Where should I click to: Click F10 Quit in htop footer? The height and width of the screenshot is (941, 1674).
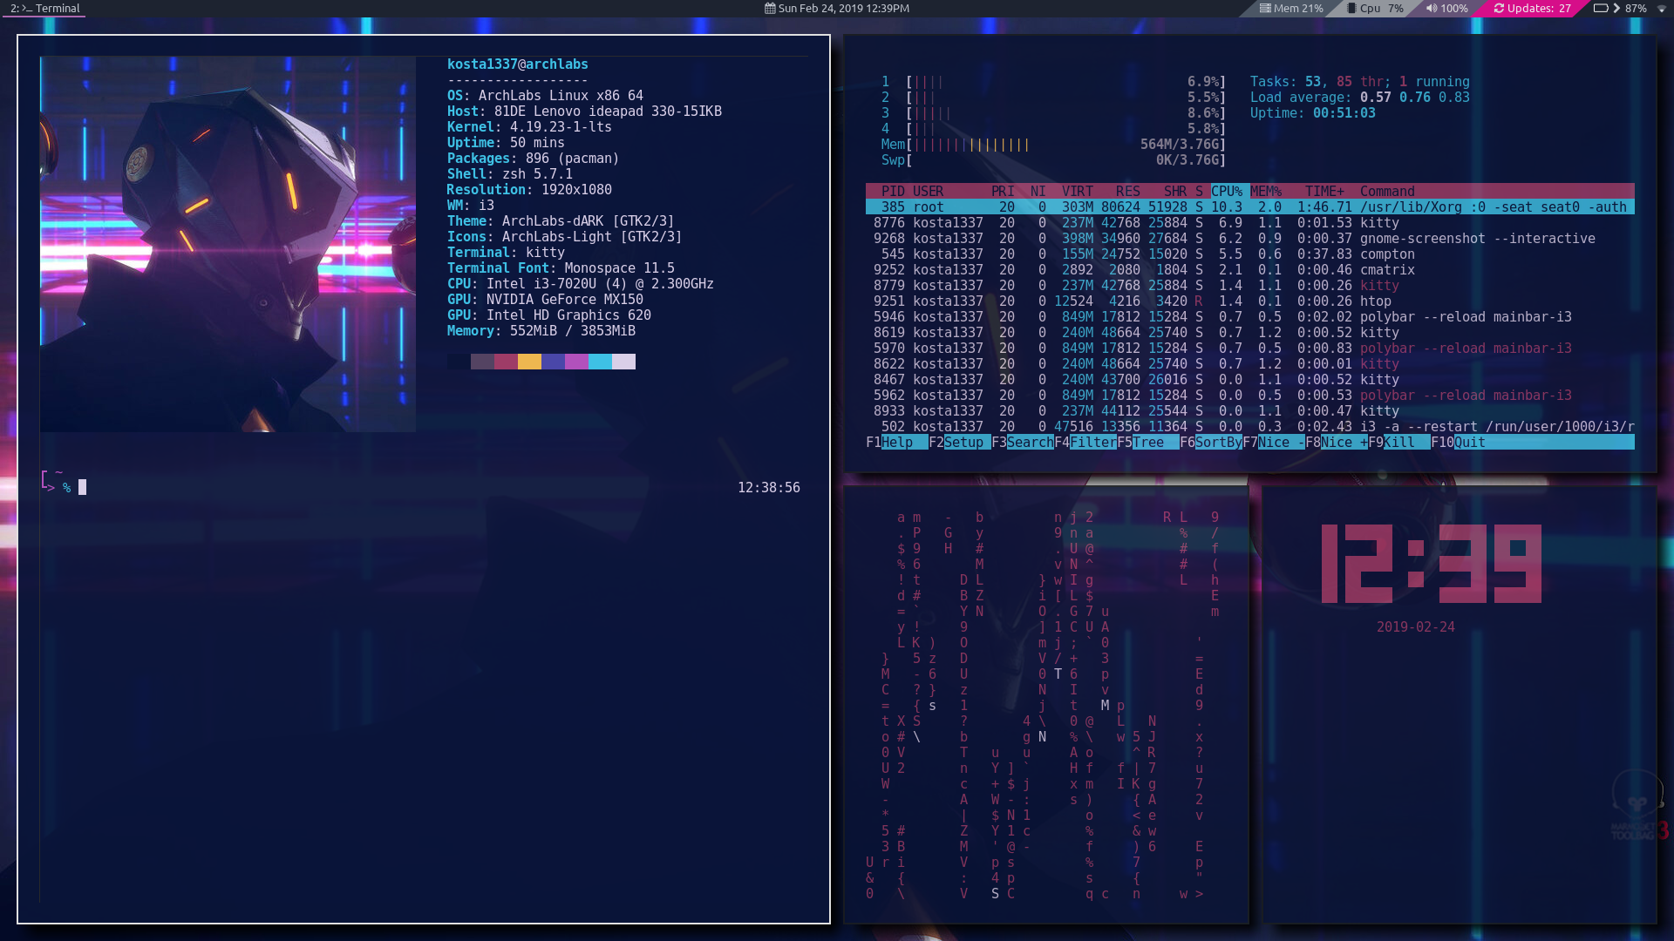tap(1458, 443)
